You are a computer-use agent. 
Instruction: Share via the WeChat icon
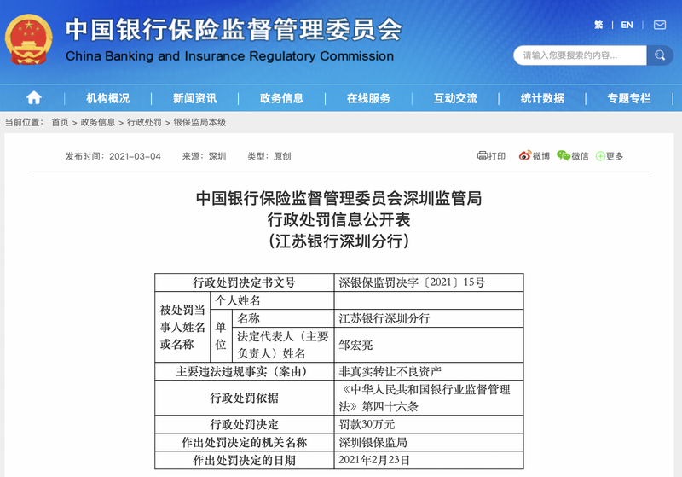[x=563, y=156]
